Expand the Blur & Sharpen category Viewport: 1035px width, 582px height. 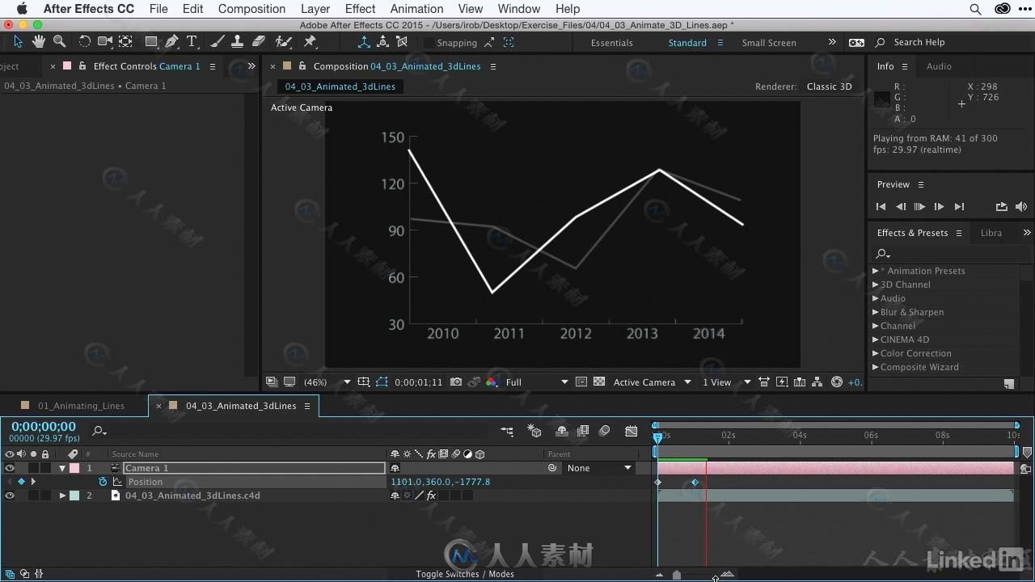(875, 312)
